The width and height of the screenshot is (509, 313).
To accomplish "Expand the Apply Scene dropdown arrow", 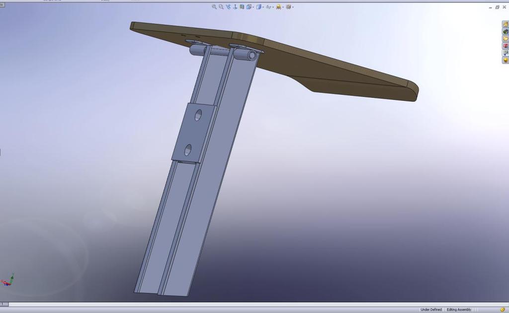I will click(x=283, y=7).
